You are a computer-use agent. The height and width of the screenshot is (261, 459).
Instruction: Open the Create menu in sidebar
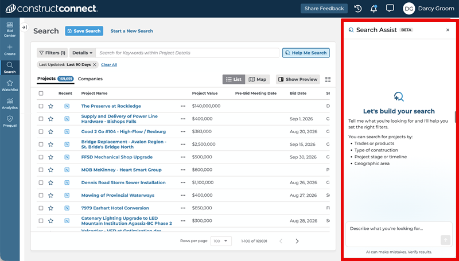[10, 50]
